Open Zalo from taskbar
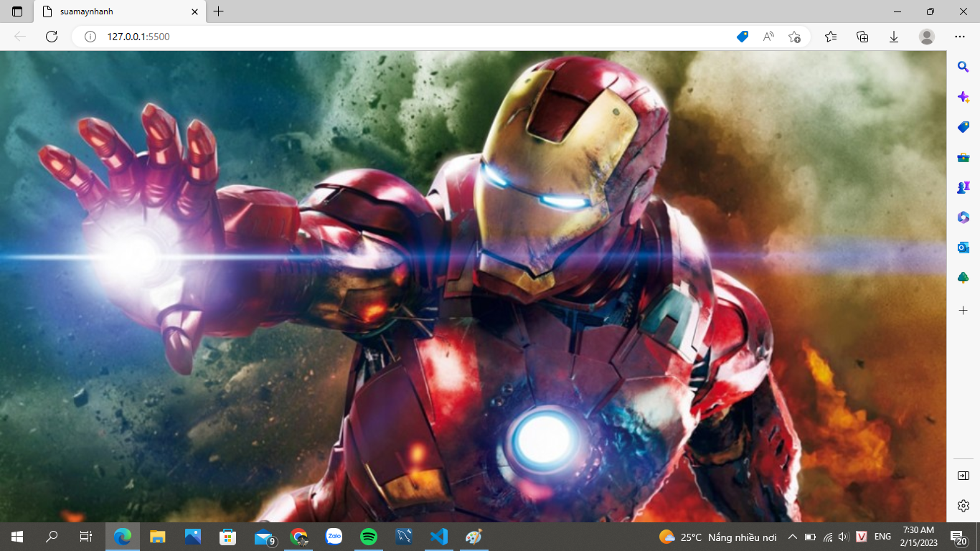The width and height of the screenshot is (980, 551). click(x=334, y=537)
